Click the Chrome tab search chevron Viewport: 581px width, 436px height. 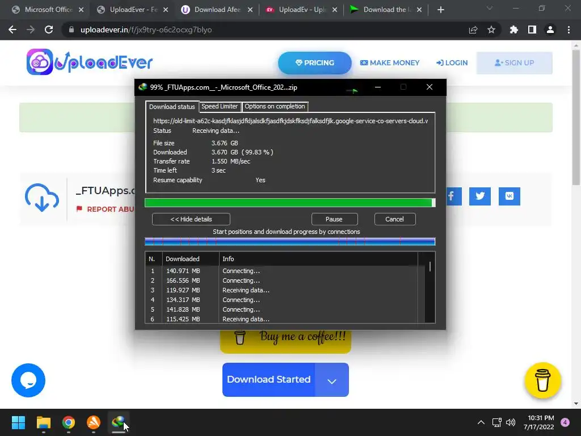pos(490,8)
